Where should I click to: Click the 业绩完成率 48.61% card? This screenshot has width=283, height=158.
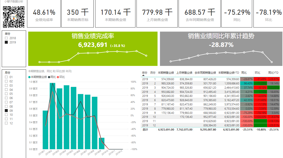click(44, 14)
